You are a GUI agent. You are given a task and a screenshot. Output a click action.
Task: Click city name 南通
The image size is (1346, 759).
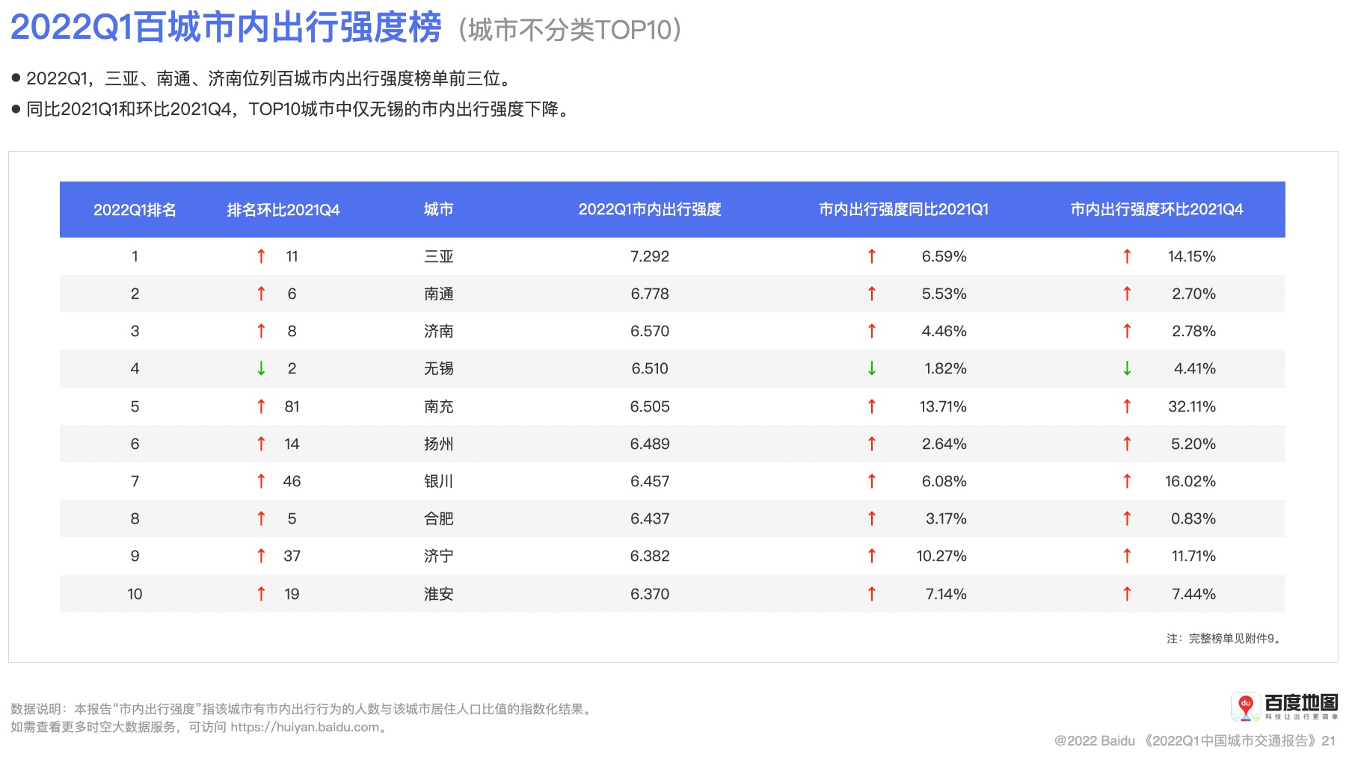pos(439,294)
